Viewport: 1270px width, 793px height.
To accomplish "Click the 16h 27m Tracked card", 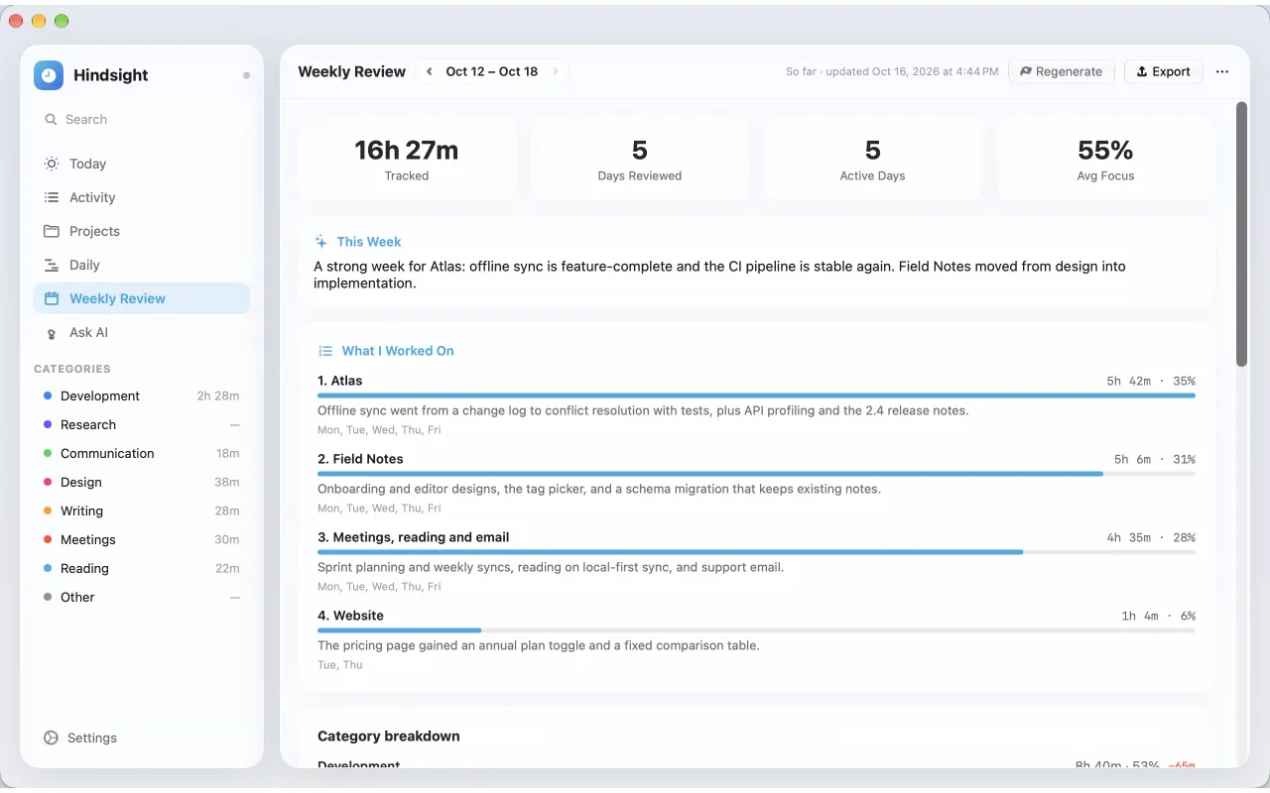I will (407, 160).
